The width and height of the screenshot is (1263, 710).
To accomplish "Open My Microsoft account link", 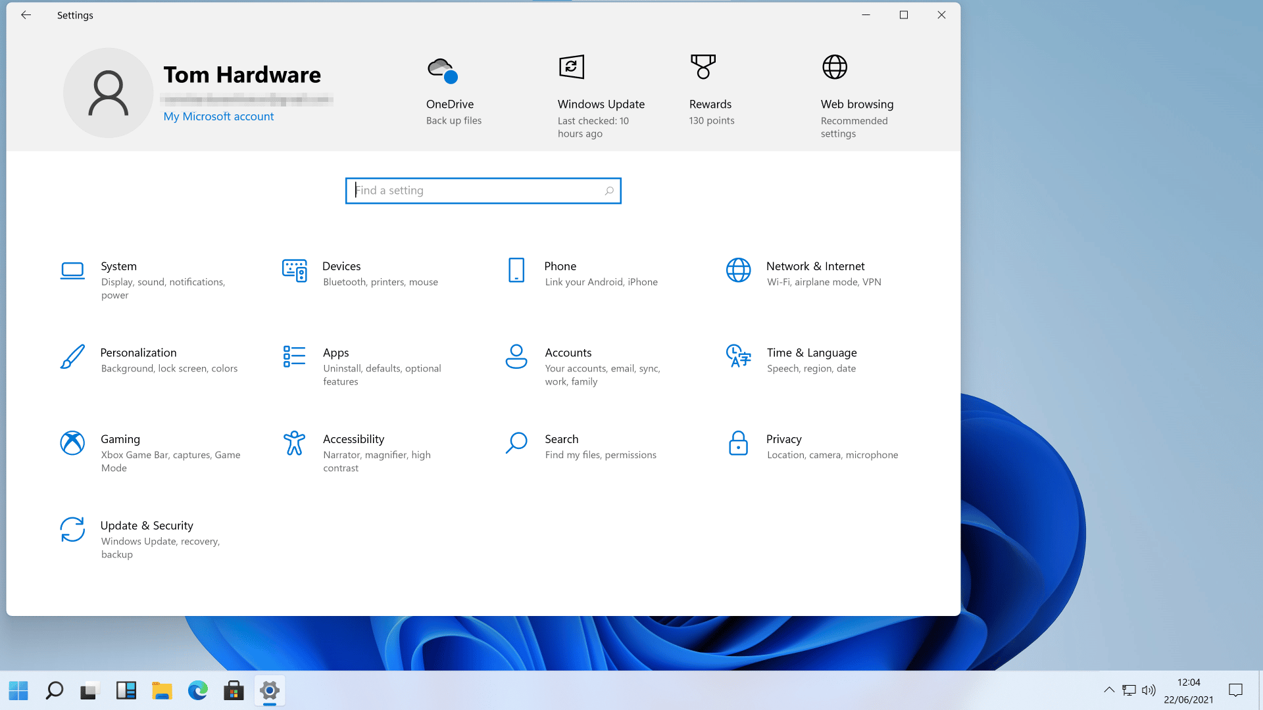I will click(218, 116).
